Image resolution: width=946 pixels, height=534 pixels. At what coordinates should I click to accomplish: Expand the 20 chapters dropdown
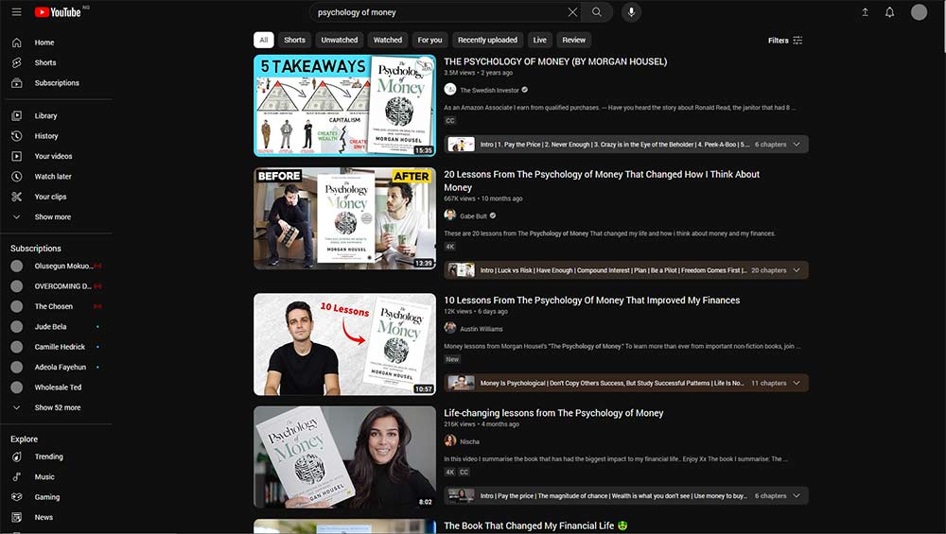(x=797, y=270)
